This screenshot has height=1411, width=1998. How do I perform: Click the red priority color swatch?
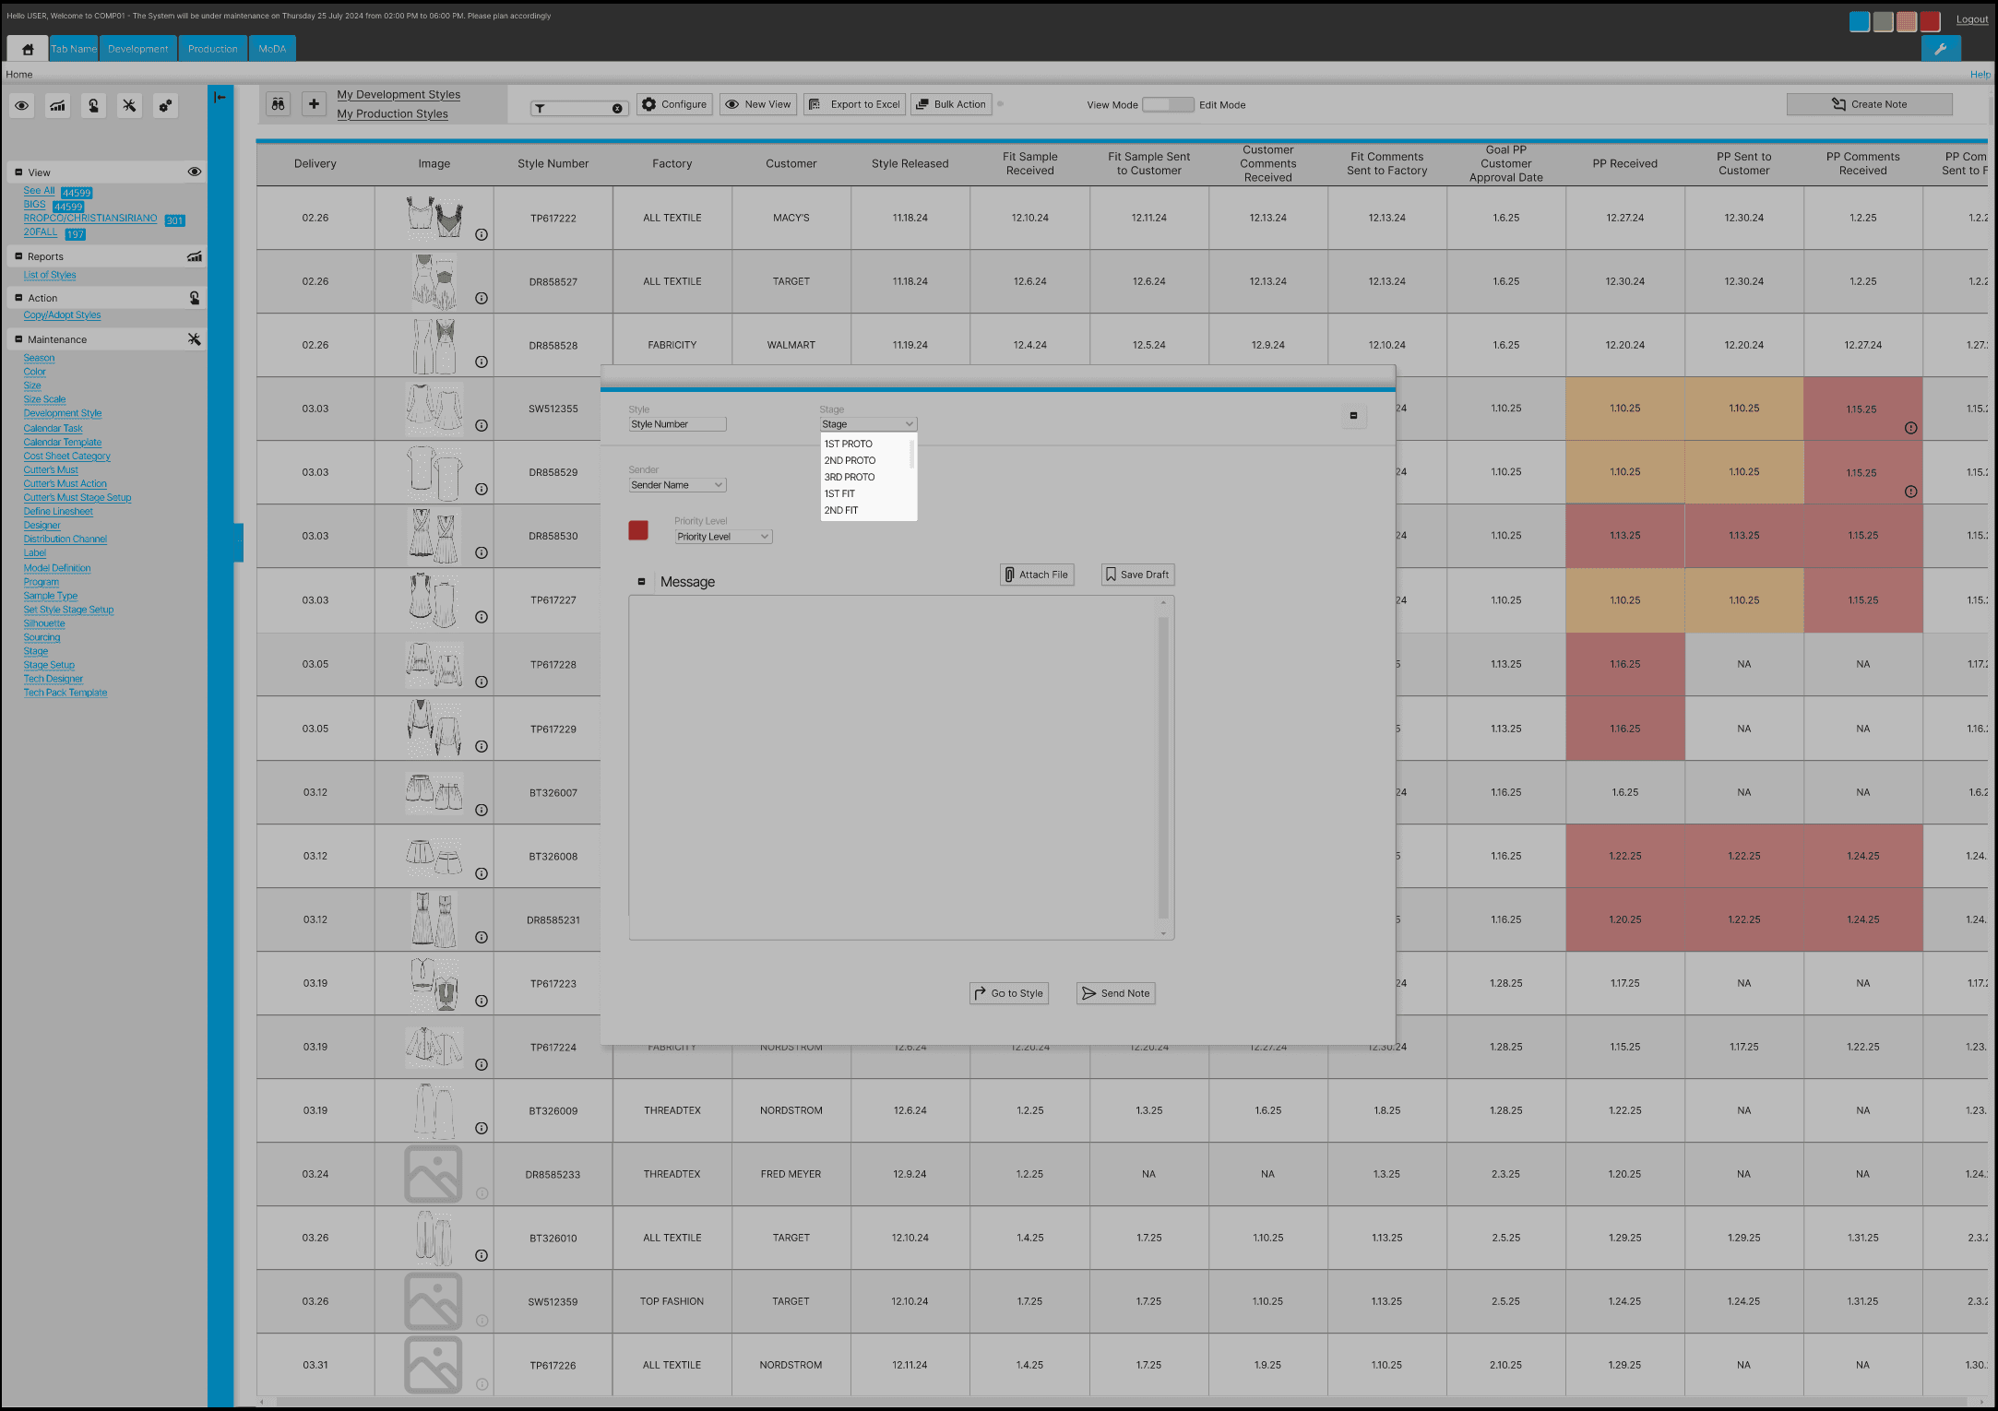[x=638, y=530]
